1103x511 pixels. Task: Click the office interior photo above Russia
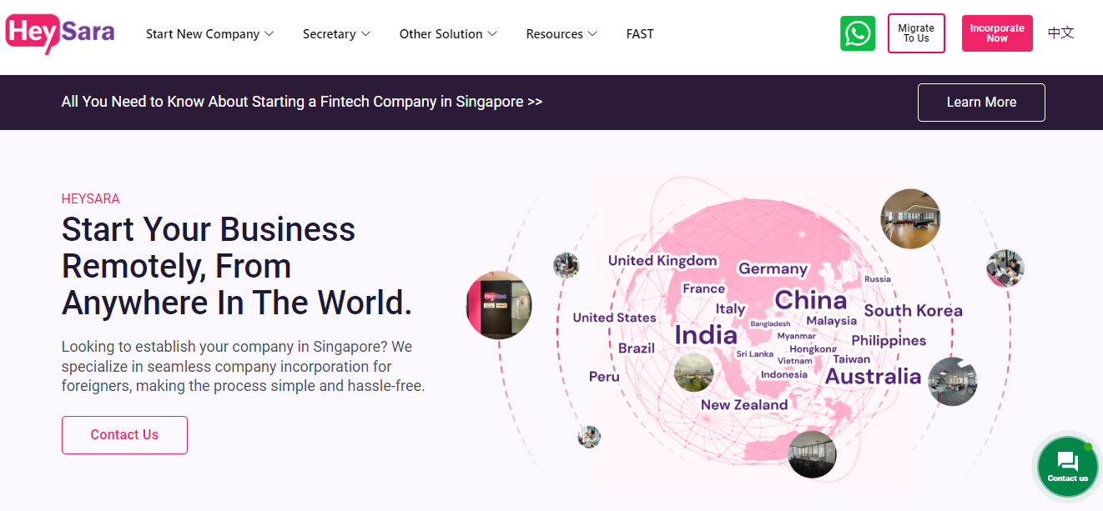tap(910, 218)
